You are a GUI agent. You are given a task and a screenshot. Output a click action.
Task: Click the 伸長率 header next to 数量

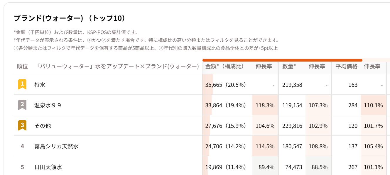[317, 67]
